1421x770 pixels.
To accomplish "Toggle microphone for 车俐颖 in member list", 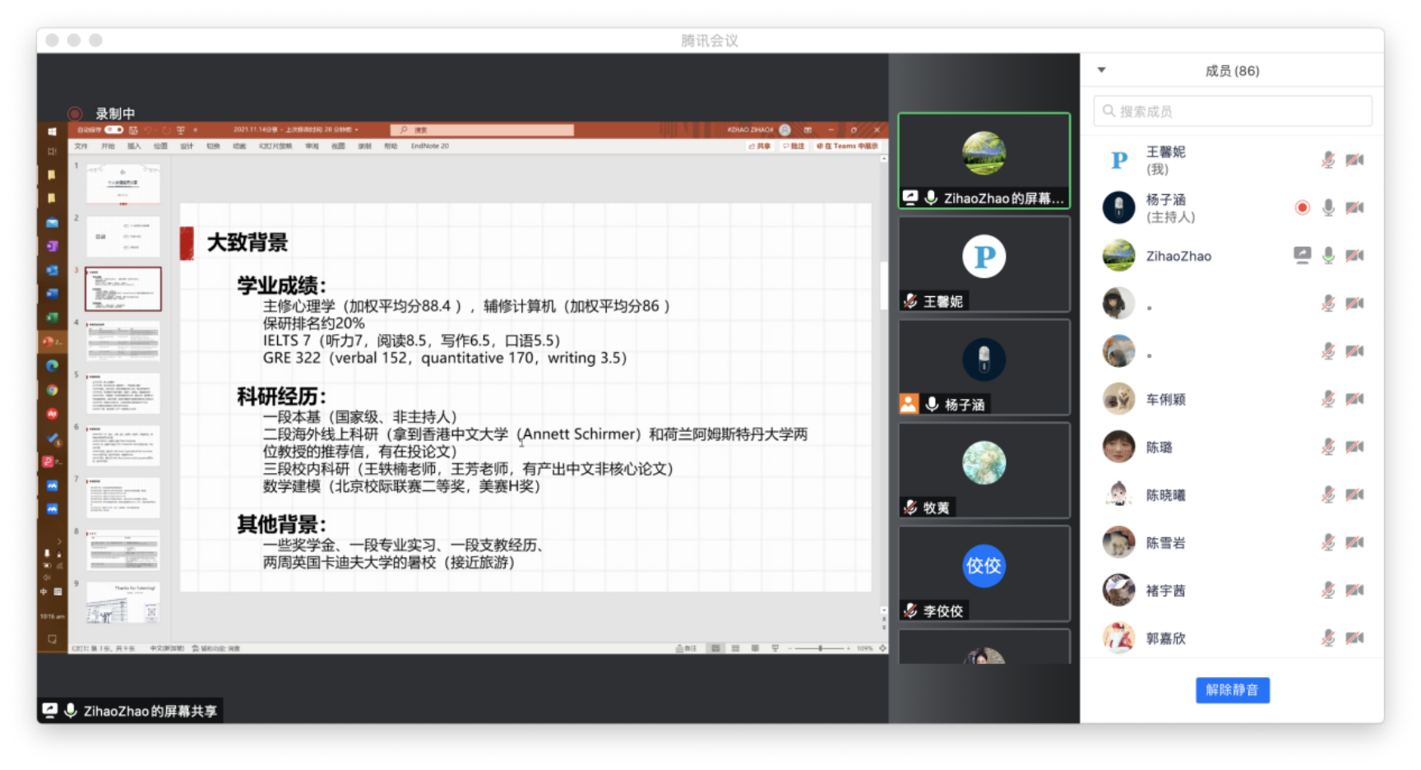I will pos(1327,399).
